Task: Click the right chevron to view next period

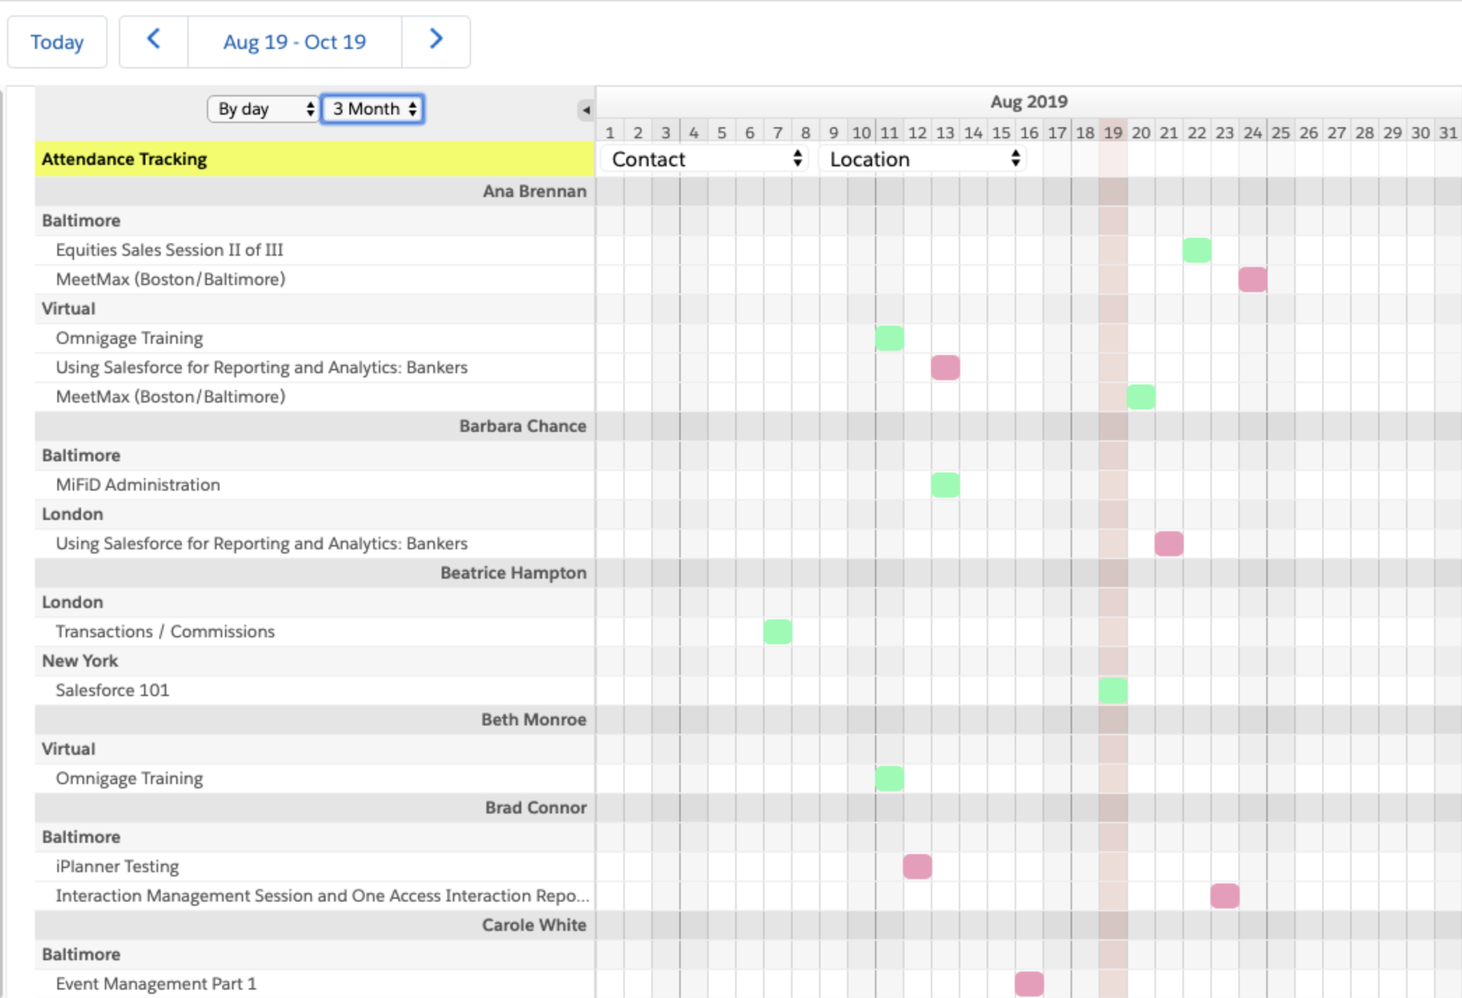Action: (435, 41)
